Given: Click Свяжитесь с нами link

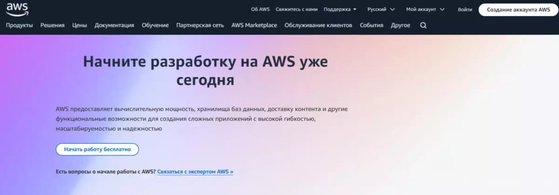Looking at the screenshot, I should pyautogui.click(x=296, y=9).
